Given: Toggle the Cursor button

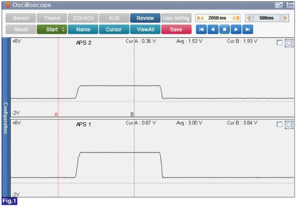Looking at the screenshot, I should [114, 30].
